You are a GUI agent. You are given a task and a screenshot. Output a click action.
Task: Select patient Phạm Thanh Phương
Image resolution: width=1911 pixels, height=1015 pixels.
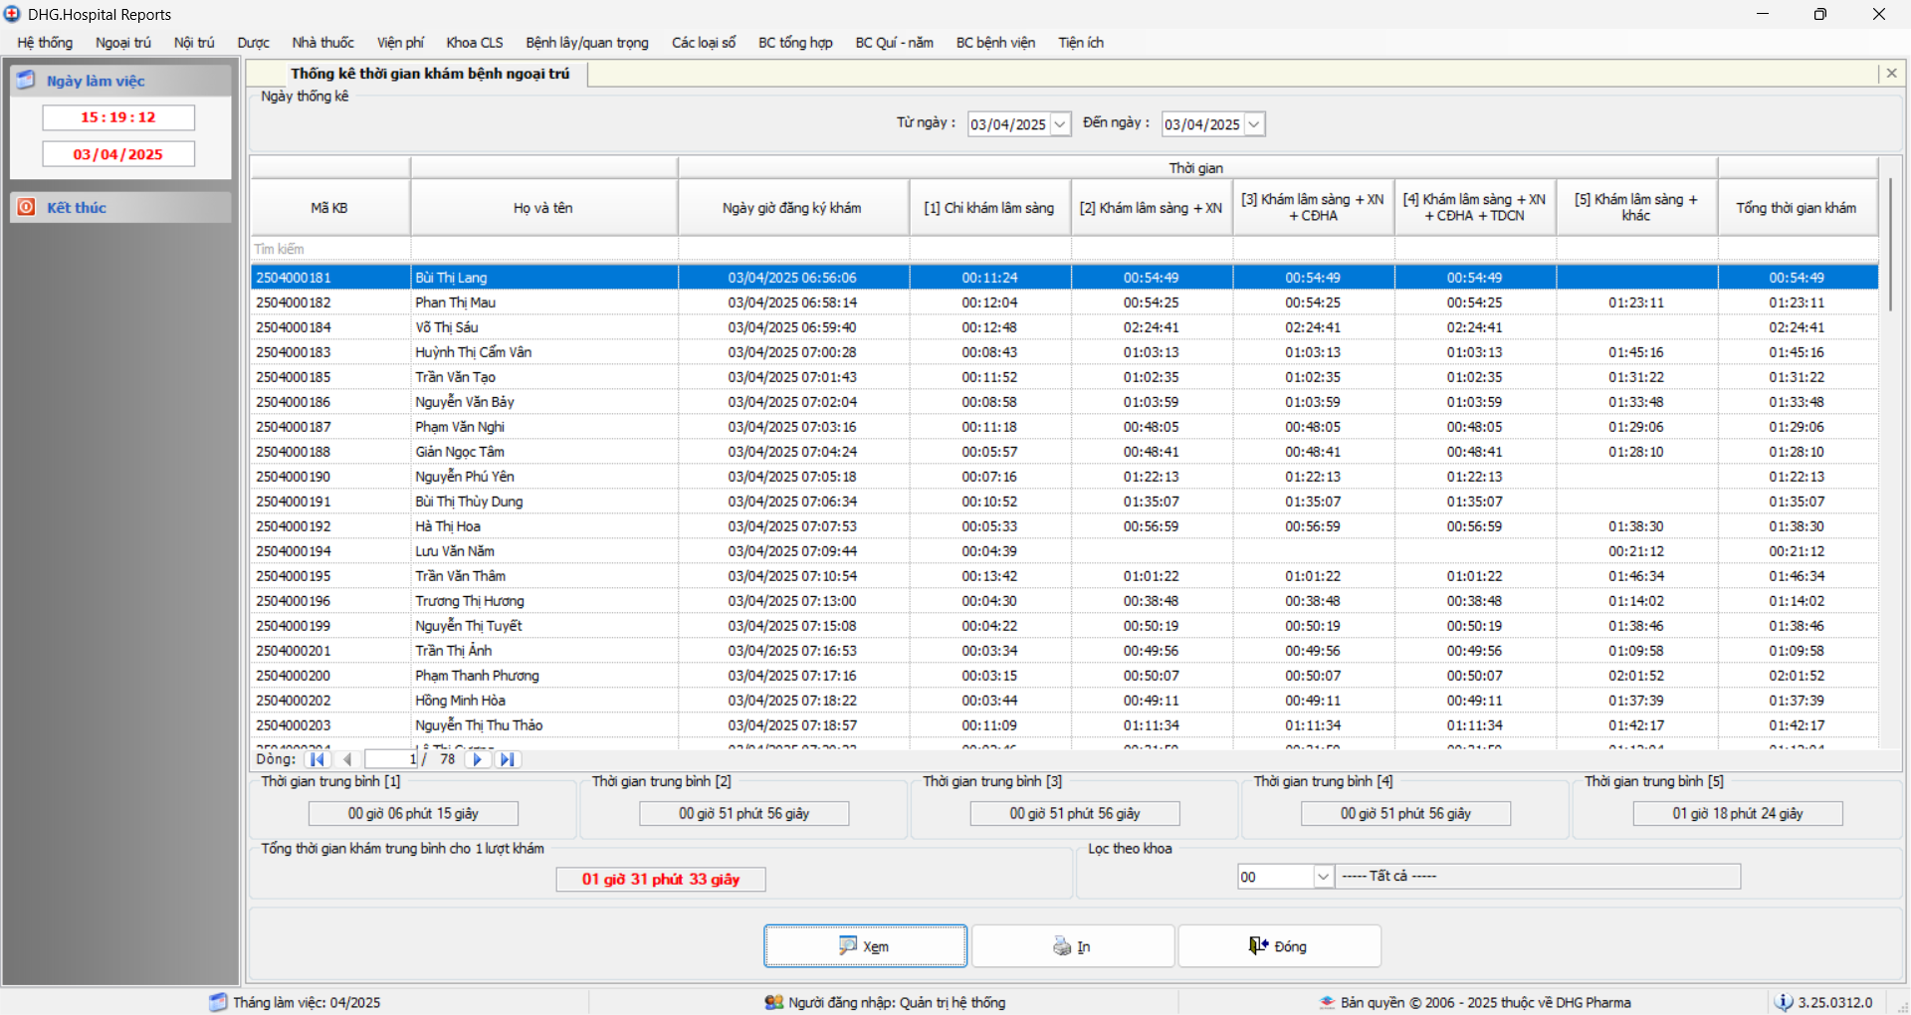pyautogui.click(x=1064, y=676)
